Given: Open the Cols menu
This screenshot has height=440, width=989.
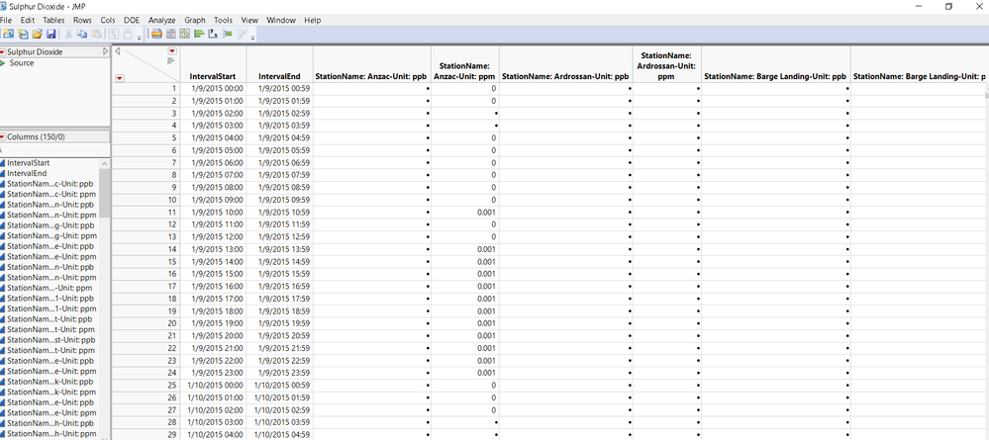Looking at the screenshot, I should (108, 20).
